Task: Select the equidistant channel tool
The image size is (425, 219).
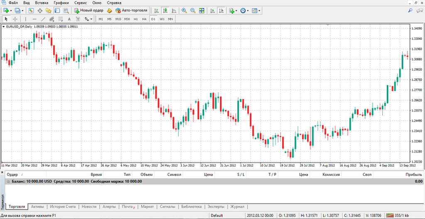Action: (x=52, y=19)
